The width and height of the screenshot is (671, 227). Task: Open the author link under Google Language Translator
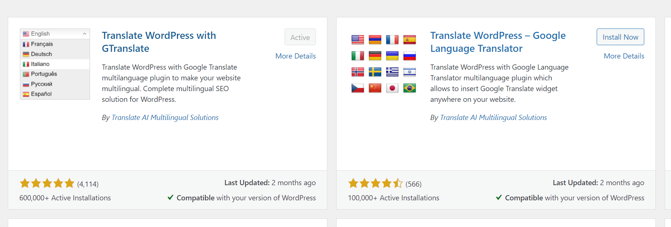[493, 117]
